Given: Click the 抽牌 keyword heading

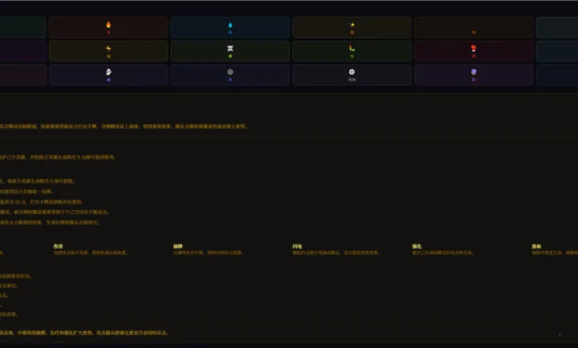Looking at the screenshot, I should (177, 246).
